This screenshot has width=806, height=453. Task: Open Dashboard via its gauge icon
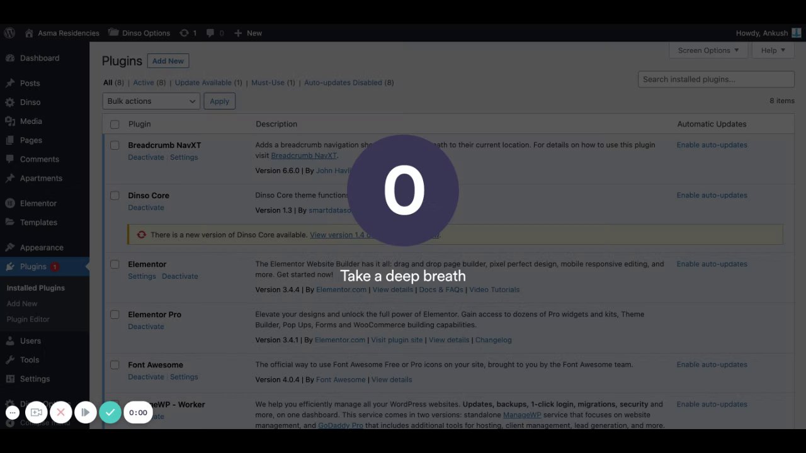[x=10, y=58]
